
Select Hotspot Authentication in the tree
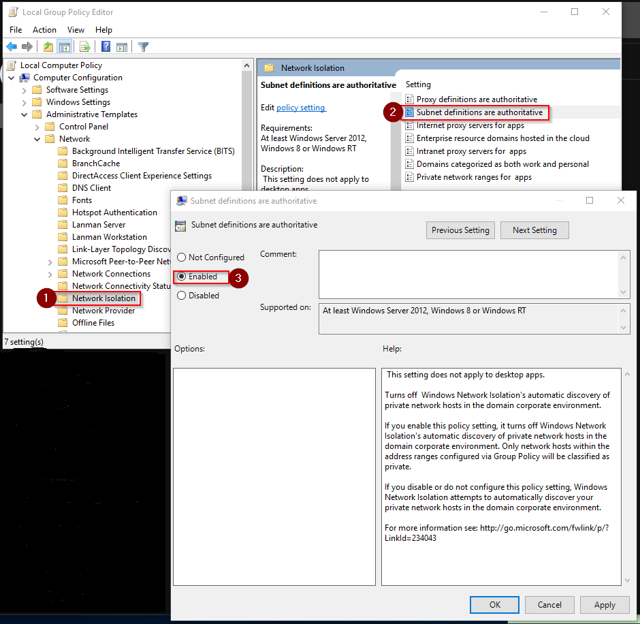[x=114, y=213]
